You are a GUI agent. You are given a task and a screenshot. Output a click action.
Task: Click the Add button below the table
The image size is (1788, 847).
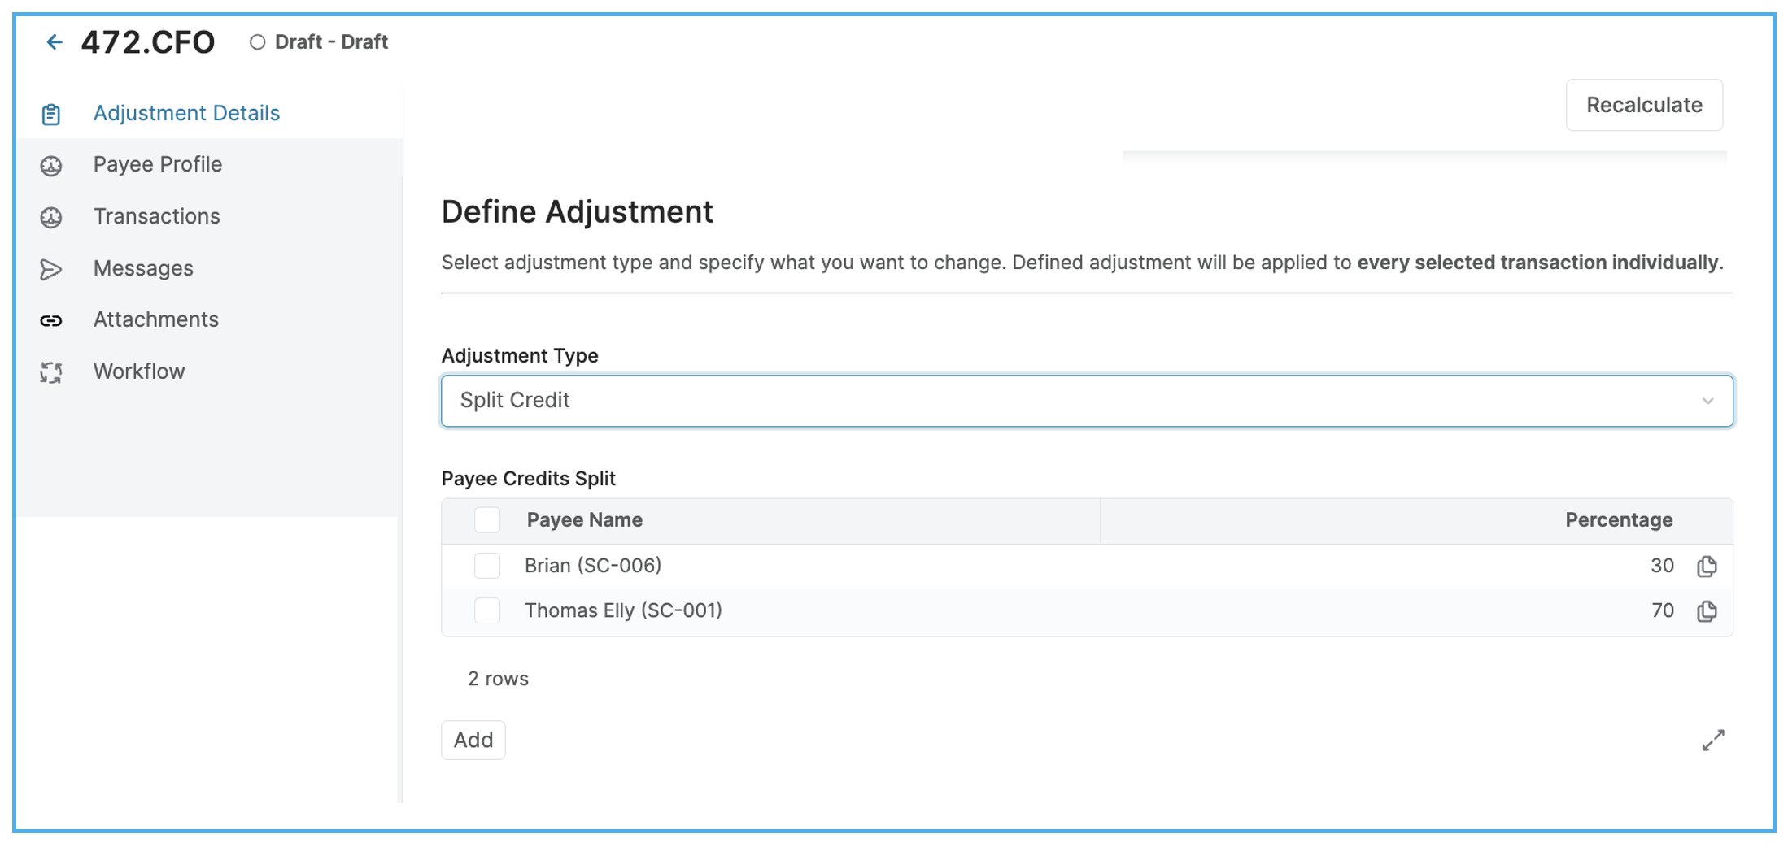[473, 741]
